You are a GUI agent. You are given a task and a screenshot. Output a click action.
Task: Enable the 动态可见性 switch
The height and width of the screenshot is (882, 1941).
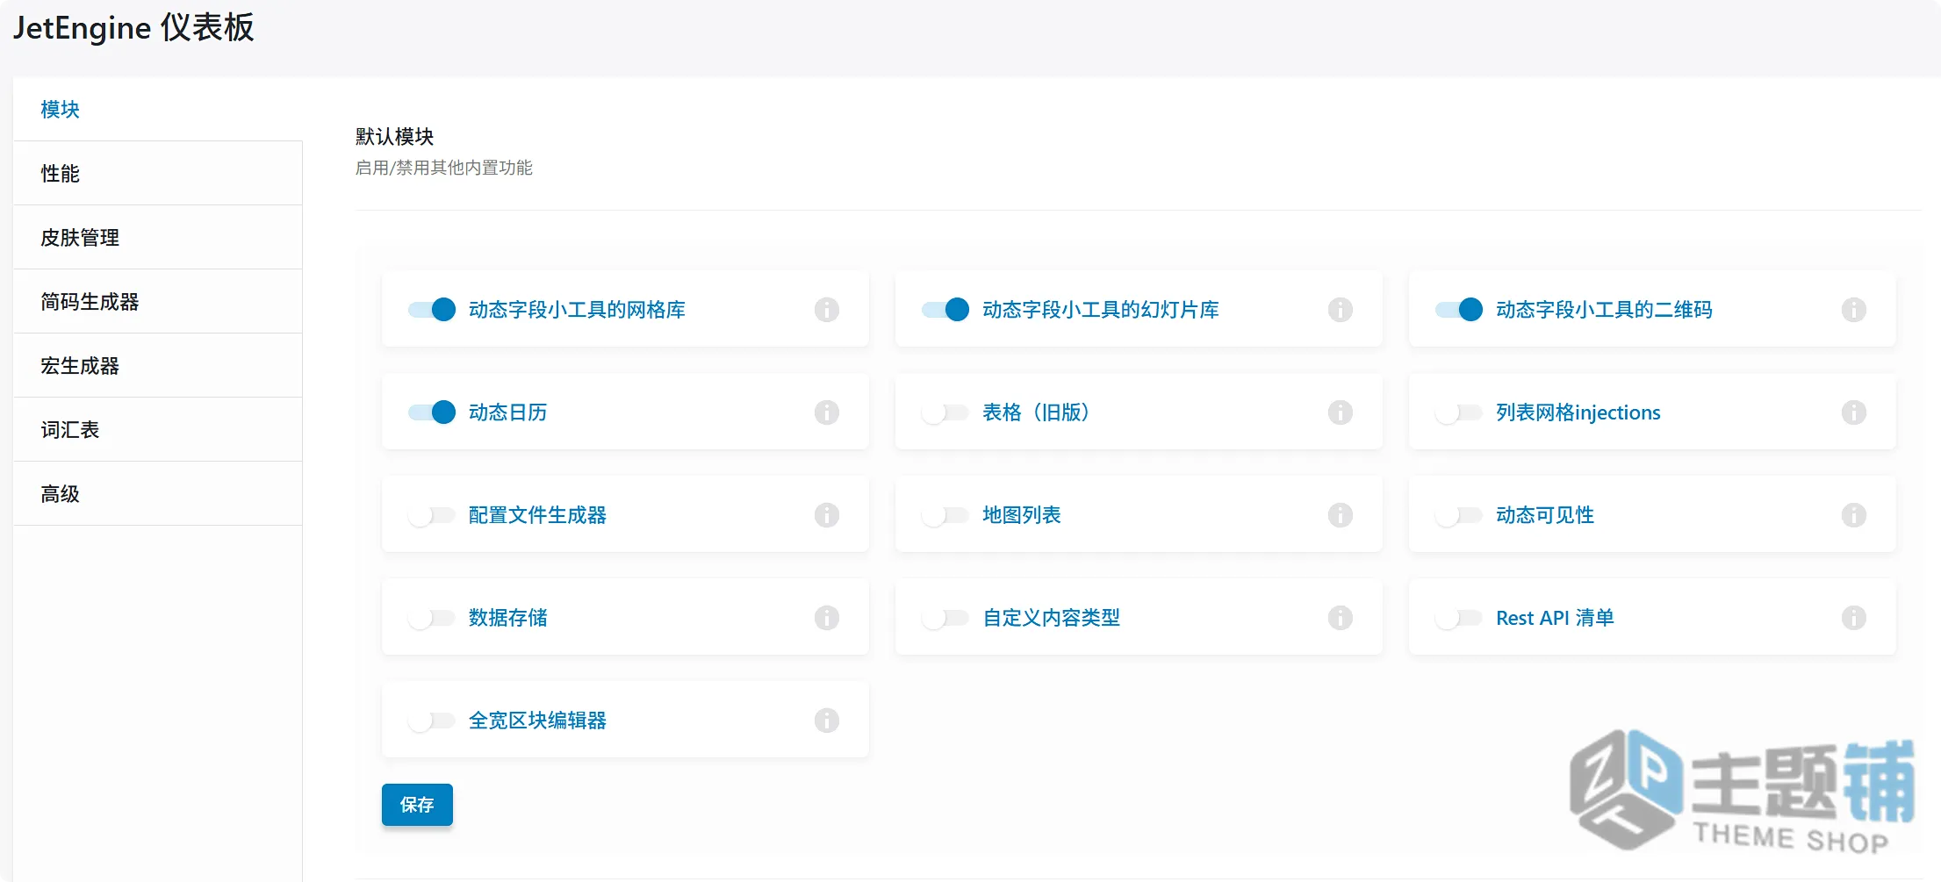click(1459, 515)
